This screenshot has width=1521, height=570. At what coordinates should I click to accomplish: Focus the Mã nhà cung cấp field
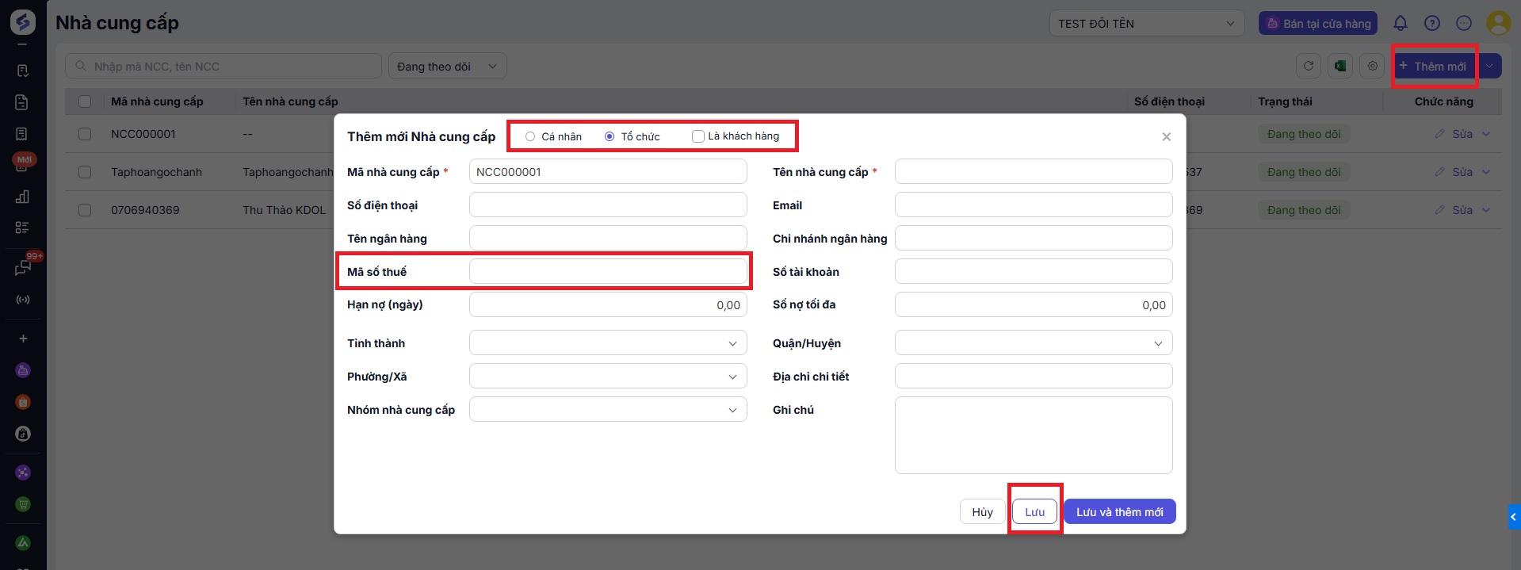608,171
